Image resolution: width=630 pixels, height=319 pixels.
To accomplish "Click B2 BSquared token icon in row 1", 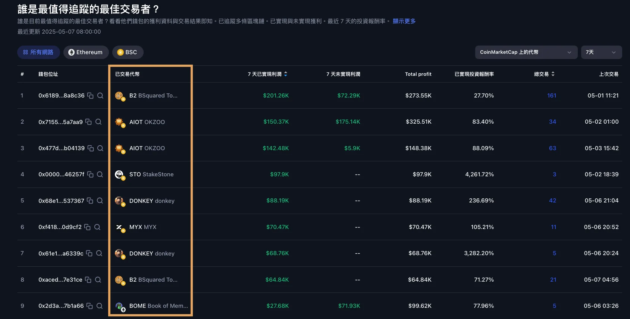I will (x=120, y=96).
